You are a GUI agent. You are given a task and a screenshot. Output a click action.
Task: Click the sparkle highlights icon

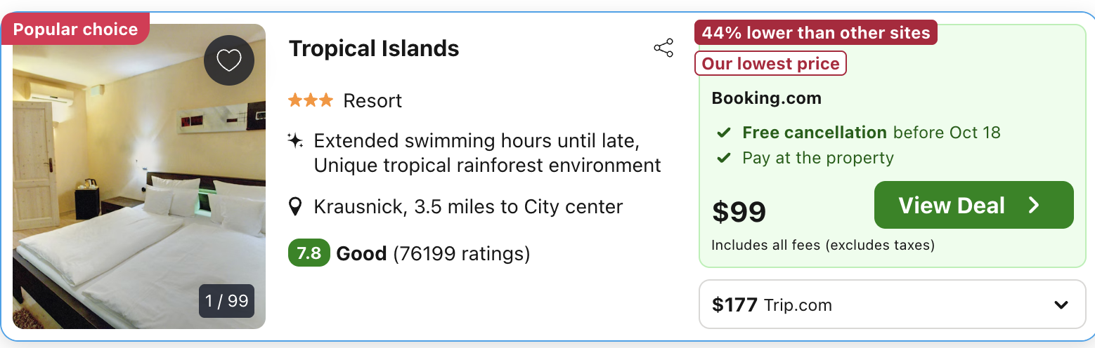(x=295, y=141)
